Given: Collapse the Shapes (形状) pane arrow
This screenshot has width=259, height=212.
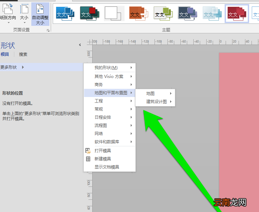Looking at the screenshot, I should [80, 45].
